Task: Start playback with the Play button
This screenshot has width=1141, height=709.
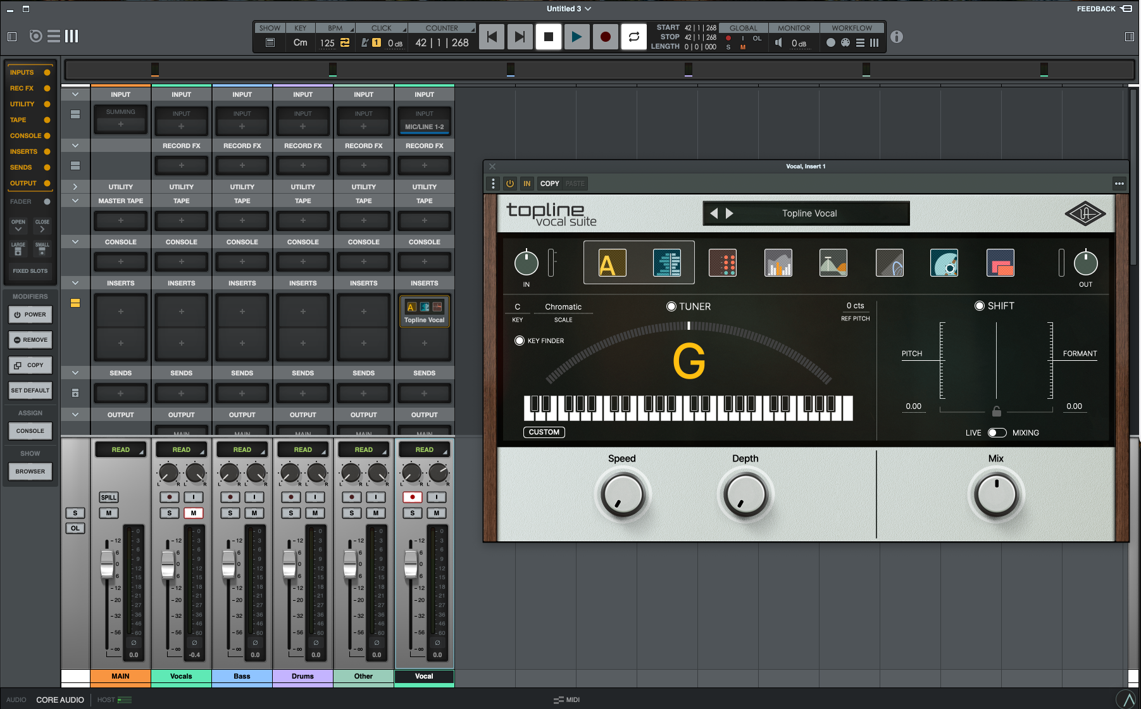Action: [577, 37]
